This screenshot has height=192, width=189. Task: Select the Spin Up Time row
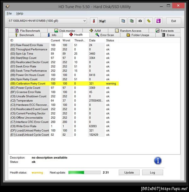[64, 54]
